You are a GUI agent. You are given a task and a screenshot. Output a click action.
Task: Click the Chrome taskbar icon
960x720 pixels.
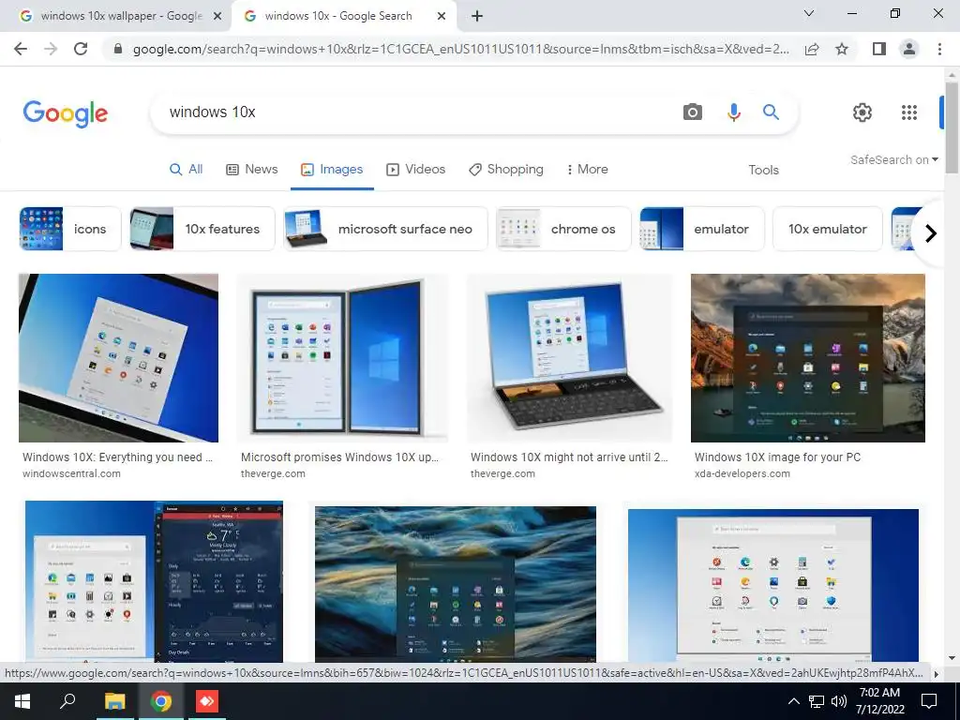coord(160,701)
